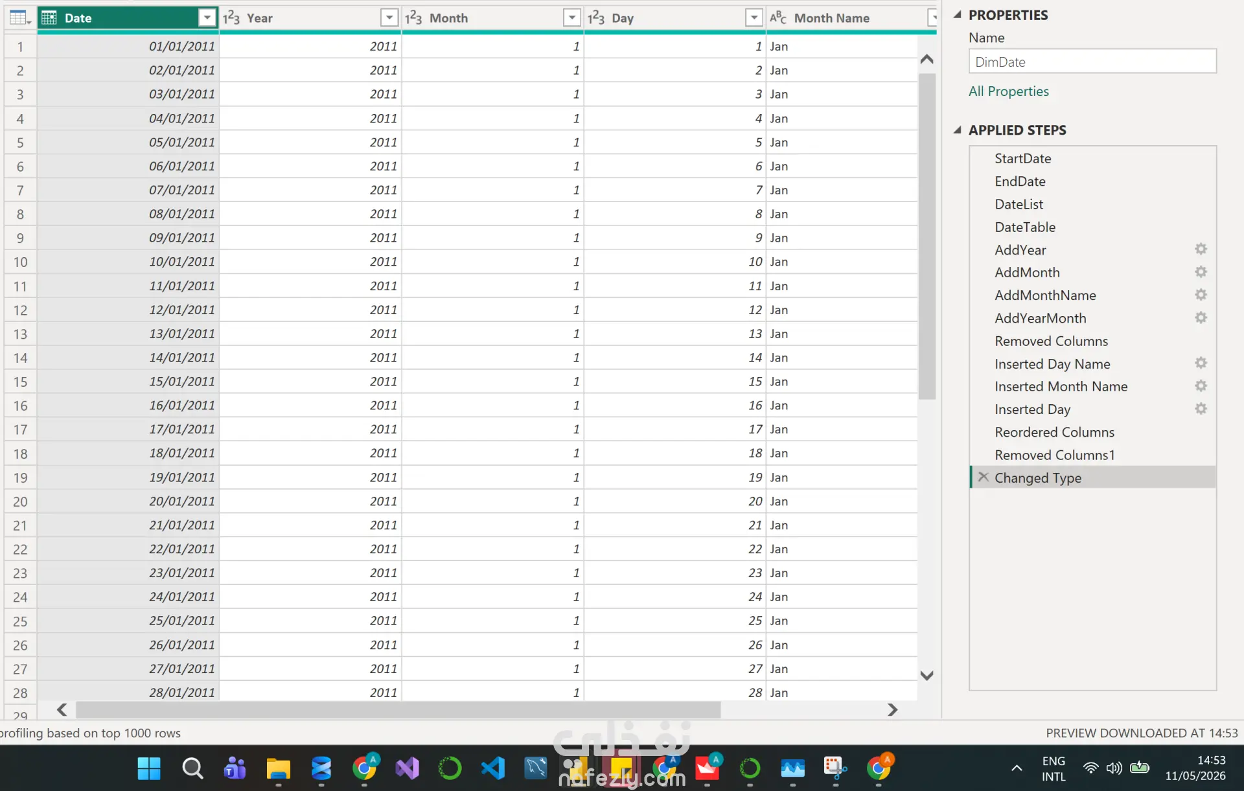Click the date cell 15/01/2011
1244x791 pixels.
point(128,381)
